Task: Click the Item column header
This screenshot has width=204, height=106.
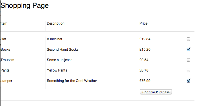Action: point(4,23)
